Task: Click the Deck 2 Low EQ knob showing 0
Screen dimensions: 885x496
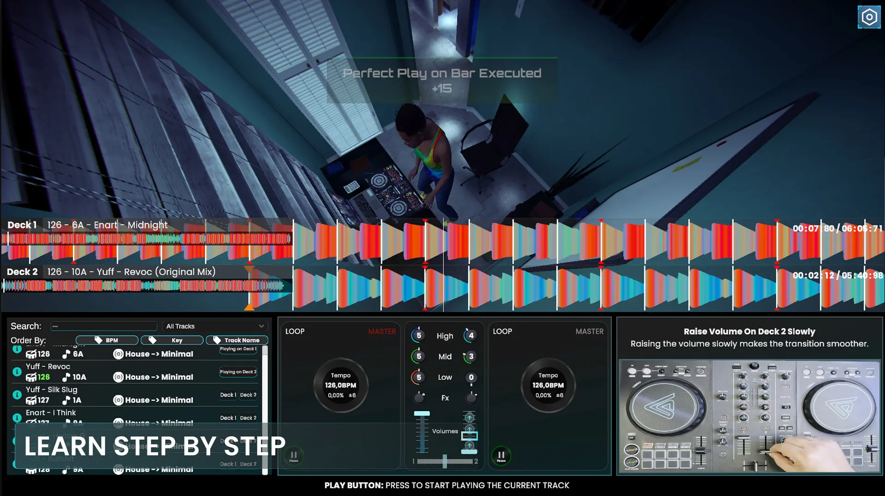Action: 471,377
